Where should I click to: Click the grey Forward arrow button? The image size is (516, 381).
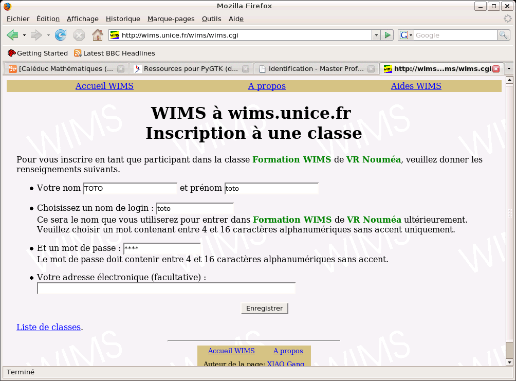pyautogui.click(x=36, y=35)
